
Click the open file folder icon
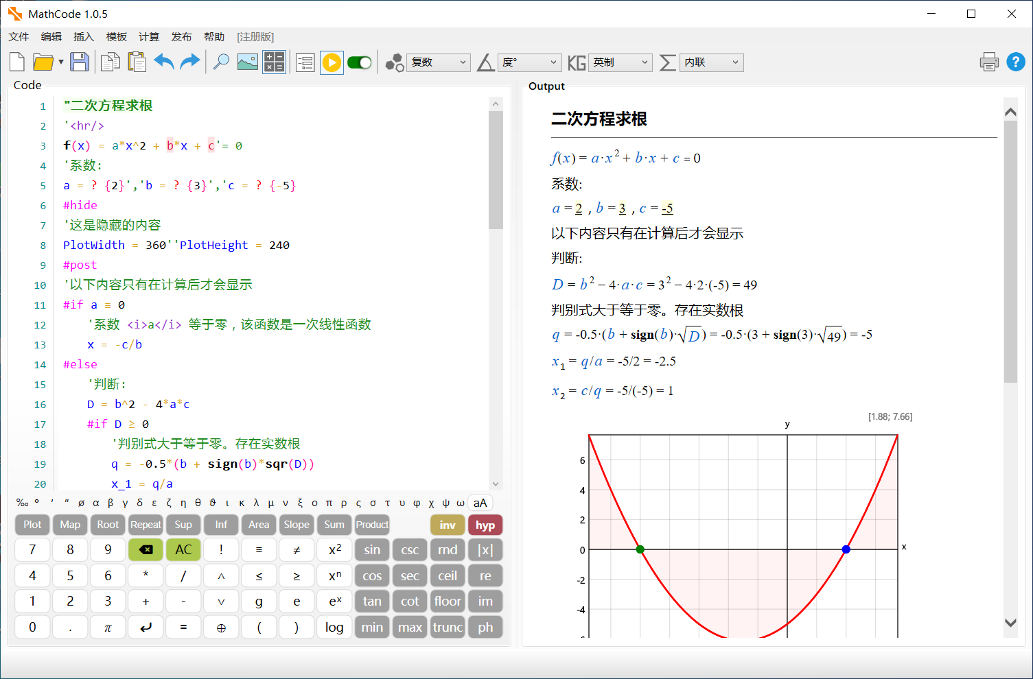coord(43,62)
